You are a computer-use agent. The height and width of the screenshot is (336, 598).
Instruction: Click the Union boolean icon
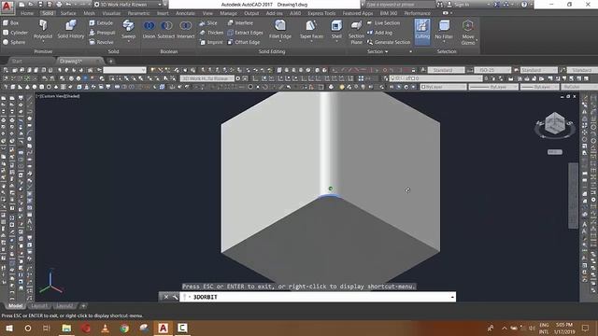(x=149, y=30)
